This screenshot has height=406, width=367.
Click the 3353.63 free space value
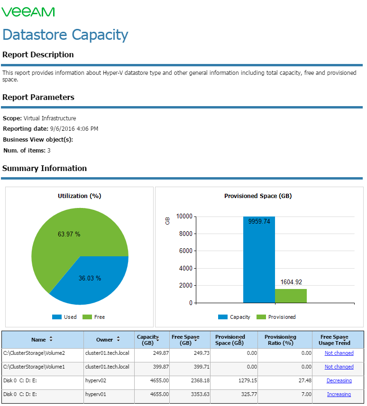201,394
